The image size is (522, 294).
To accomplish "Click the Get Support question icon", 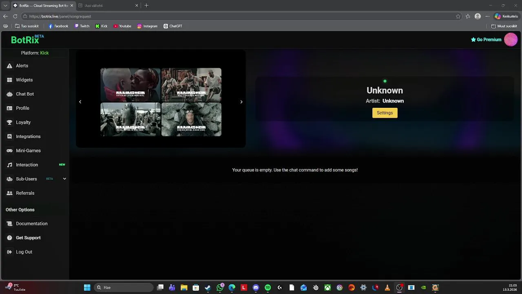I will click(x=9, y=238).
